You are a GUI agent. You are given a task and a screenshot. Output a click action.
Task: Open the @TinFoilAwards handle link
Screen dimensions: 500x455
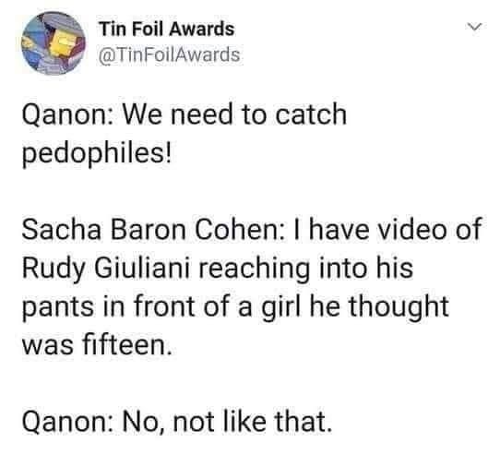pyautogui.click(x=170, y=54)
